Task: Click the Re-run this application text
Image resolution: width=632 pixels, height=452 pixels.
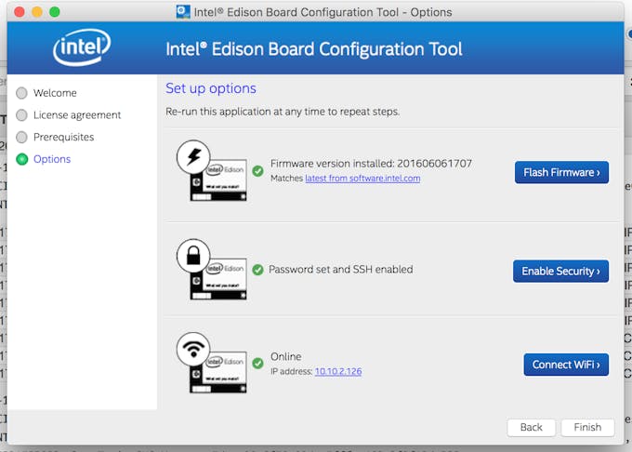Action: click(283, 112)
